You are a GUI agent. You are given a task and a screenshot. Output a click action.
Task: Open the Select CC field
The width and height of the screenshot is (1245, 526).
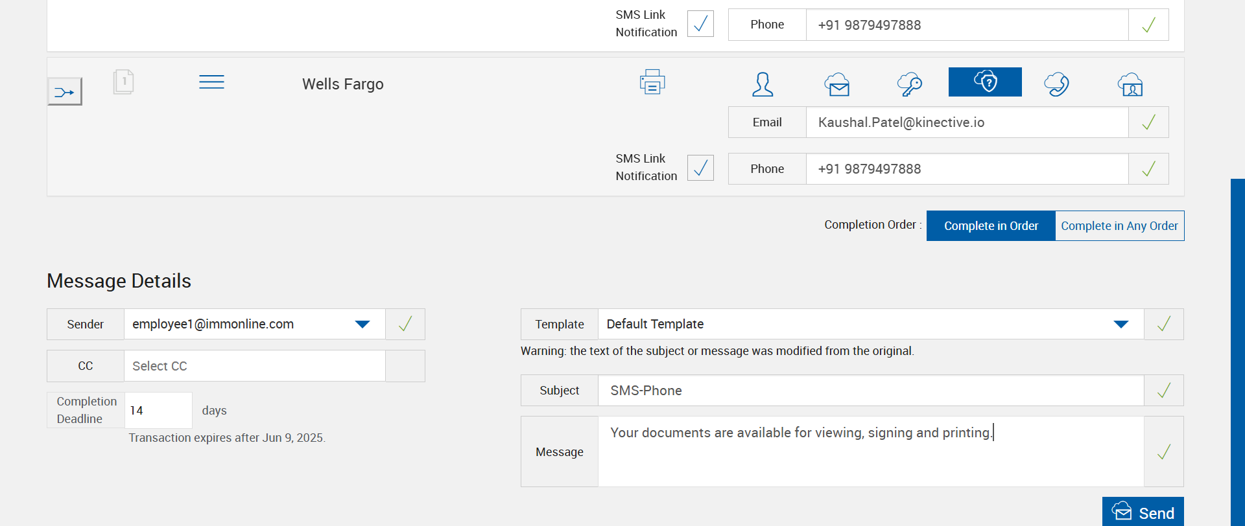(x=254, y=366)
